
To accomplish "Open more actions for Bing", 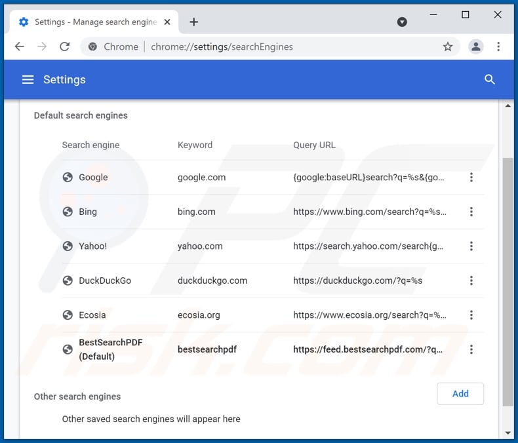I will (471, 212).
